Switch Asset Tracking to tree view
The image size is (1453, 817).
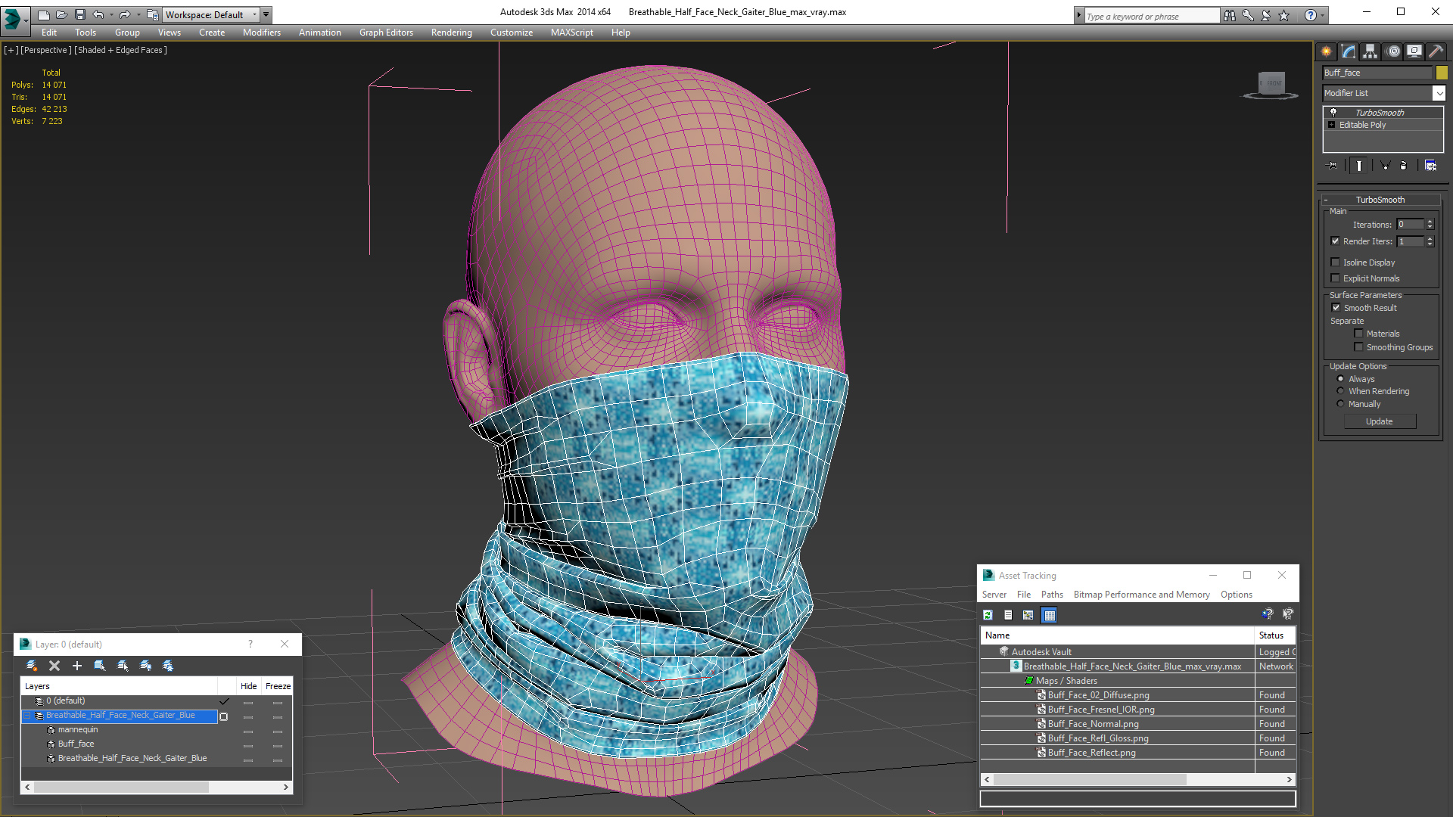1028,615
